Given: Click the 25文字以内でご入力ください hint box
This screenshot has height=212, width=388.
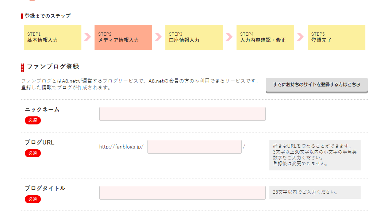Looking at the screenshot, I should [315, 192].
